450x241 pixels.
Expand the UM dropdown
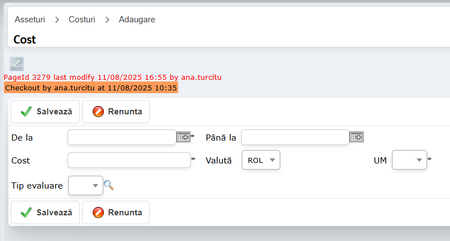(409, 160)
